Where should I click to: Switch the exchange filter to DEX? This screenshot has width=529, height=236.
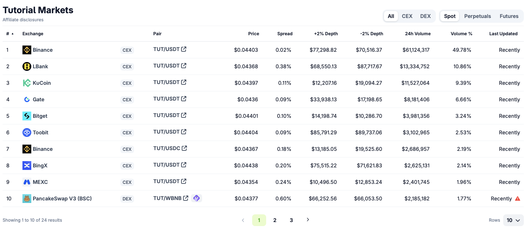[426, 16]
